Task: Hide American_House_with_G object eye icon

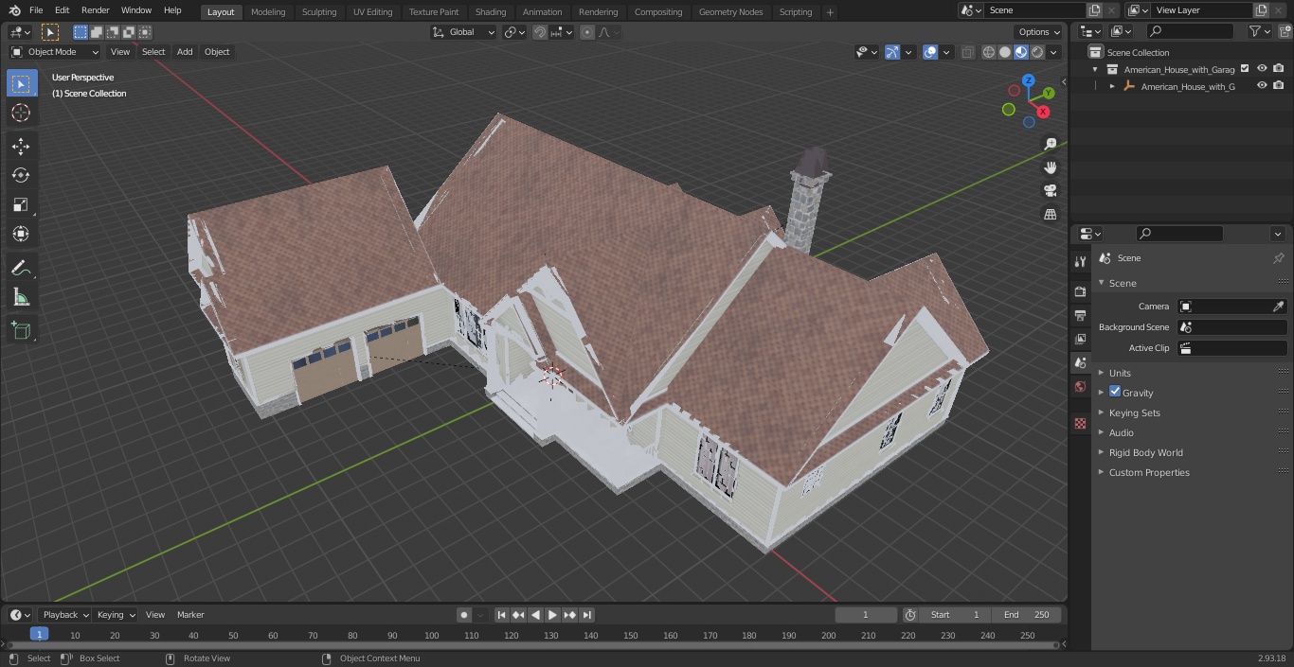Action: (x=1262, y=86)
